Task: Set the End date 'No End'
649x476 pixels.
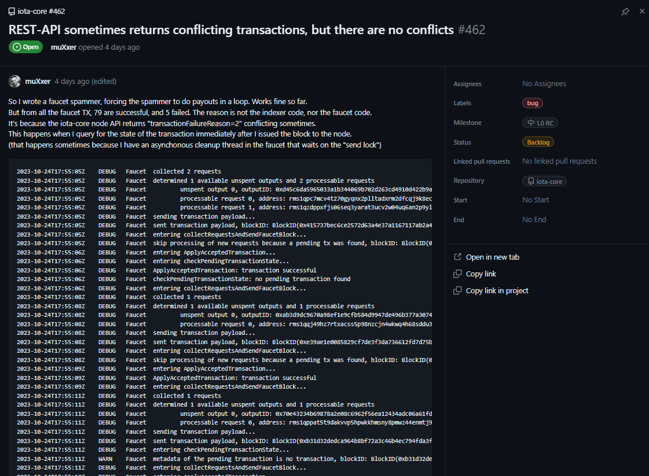Action: (534, 220)
